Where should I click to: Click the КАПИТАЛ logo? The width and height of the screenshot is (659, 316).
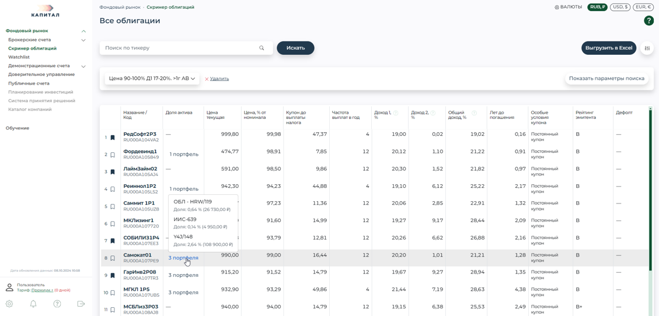pyautogui.click(x=46, y=11)
